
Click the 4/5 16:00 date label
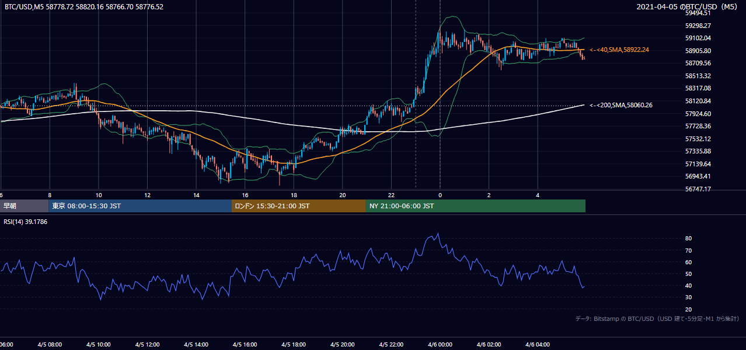coord(245,345)
